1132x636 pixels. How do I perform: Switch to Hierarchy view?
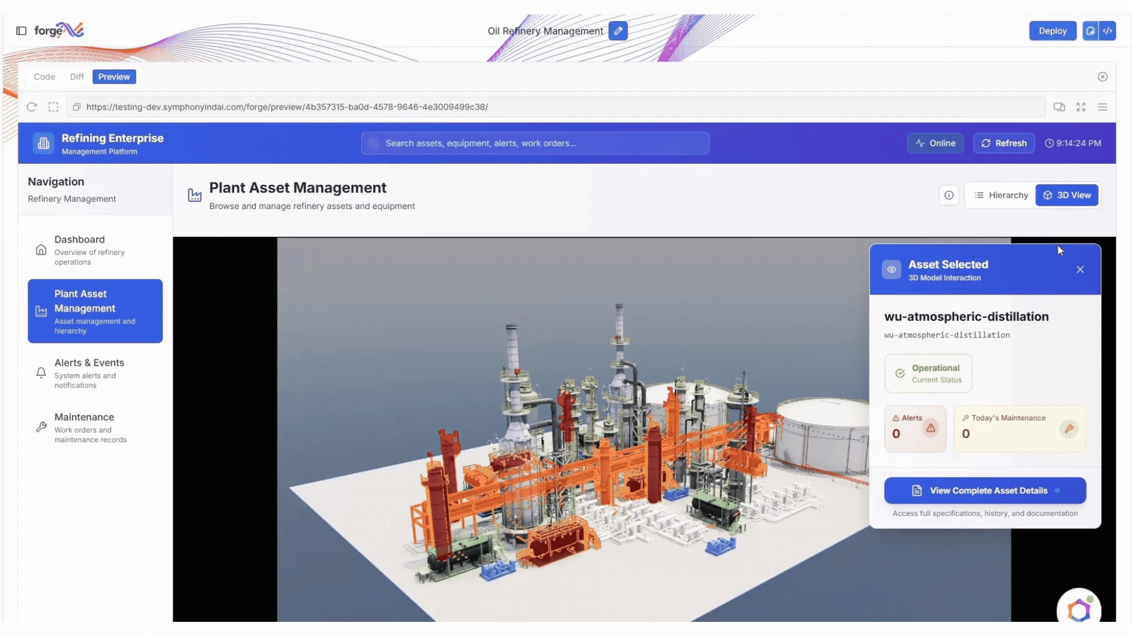click(1001, 195)
